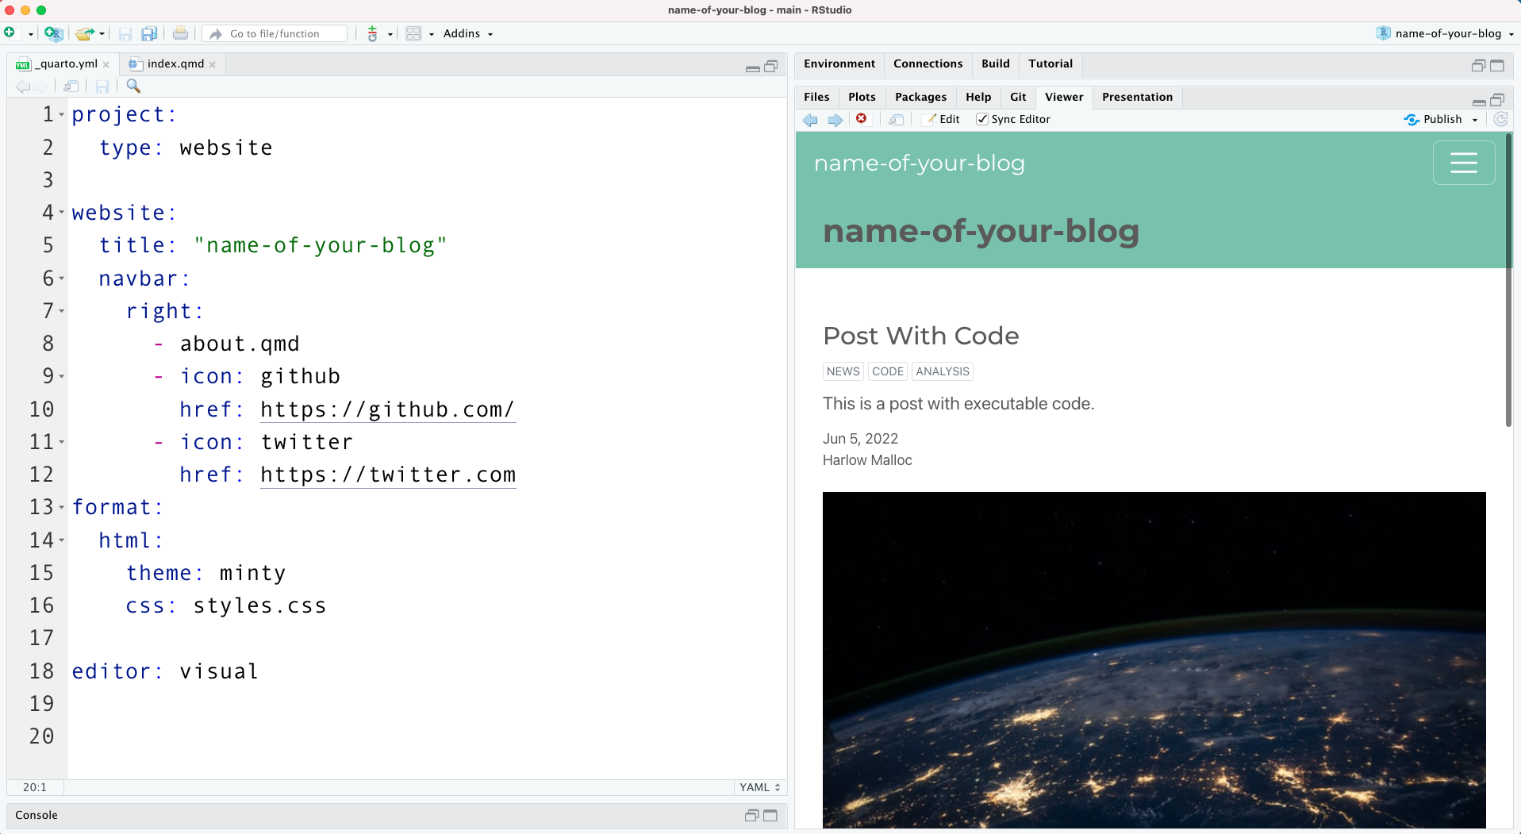Click the https://twitter.com link in editor

(388, 475)
